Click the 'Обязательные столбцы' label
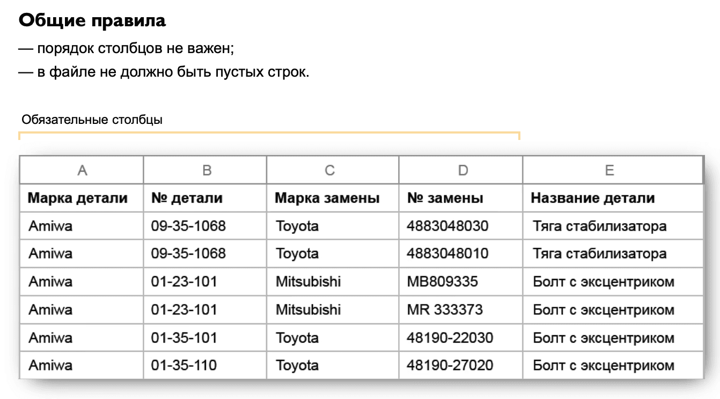This screenshot has width=720, height=399. (x=92, y=120)
